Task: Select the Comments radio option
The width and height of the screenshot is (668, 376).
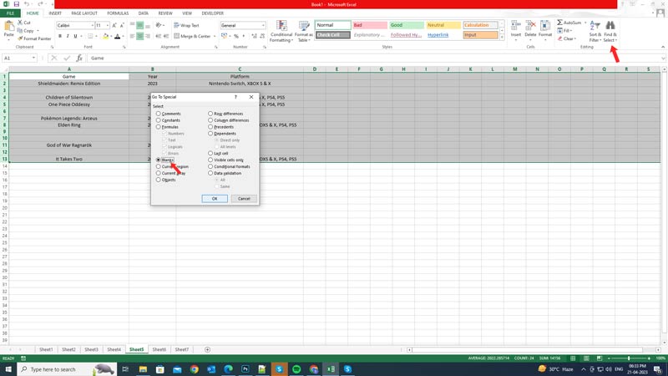Action: [159, 114]
